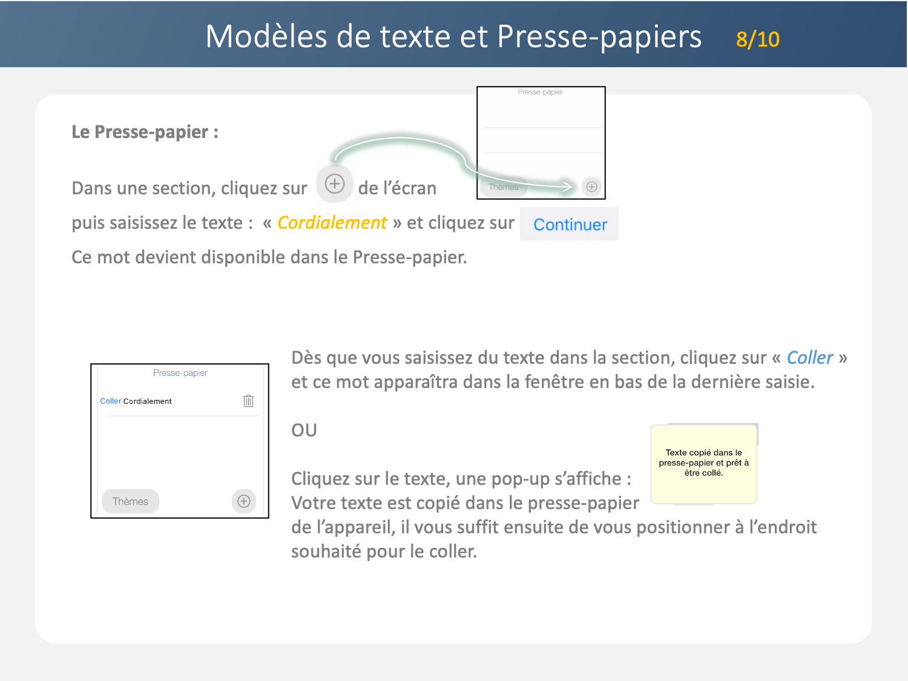The image size is (908, 681).
Task: Click the yellow "Texte copié" pop-up note
Action: click(x=703, y=464)
